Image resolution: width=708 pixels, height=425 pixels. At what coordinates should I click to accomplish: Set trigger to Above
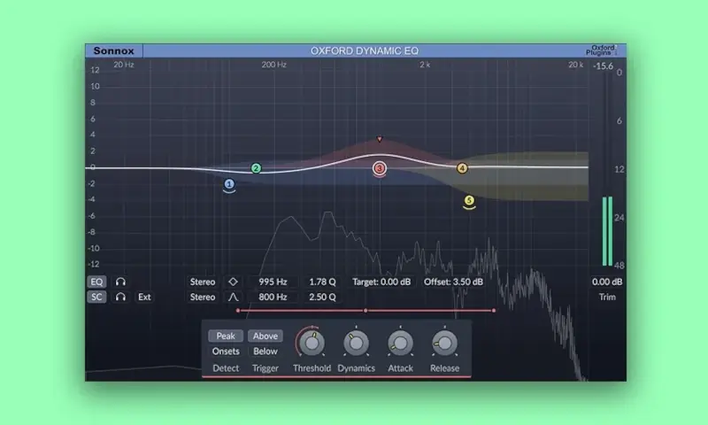265,336
